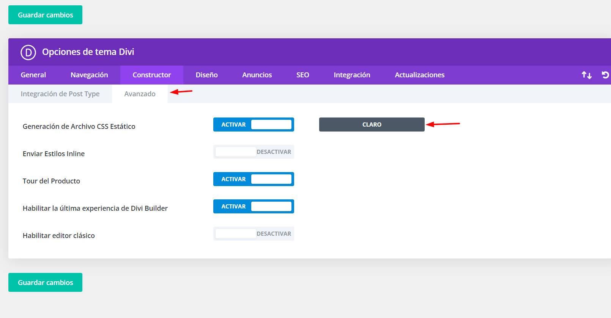This screenshot has width=611, height=318.
Task: Open the General tab
Action: tap(33, 75)
